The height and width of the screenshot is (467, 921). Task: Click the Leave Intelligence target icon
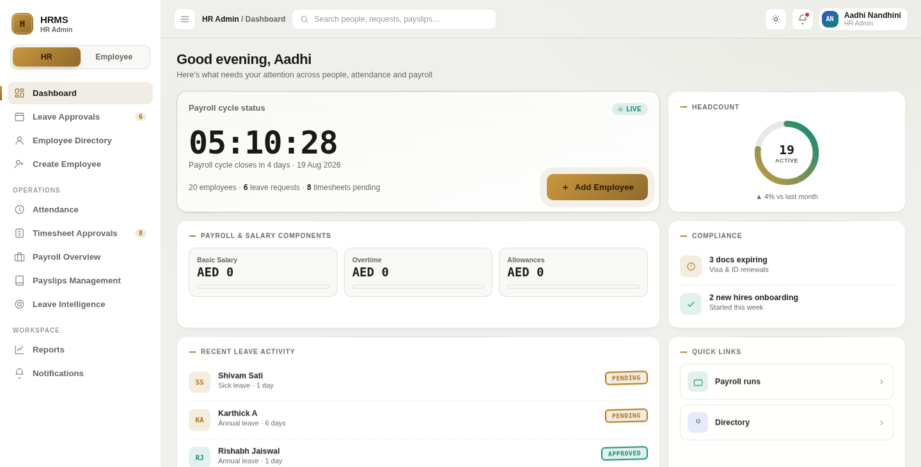click(x=19, y=304)
